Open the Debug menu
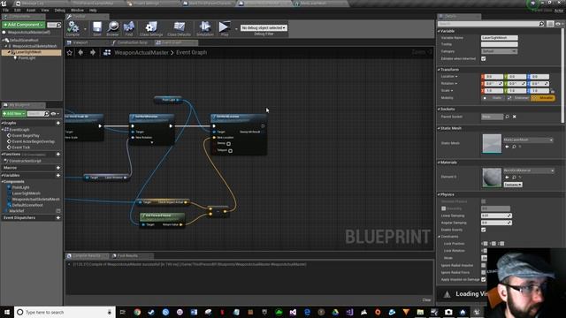 click(60, 11)
